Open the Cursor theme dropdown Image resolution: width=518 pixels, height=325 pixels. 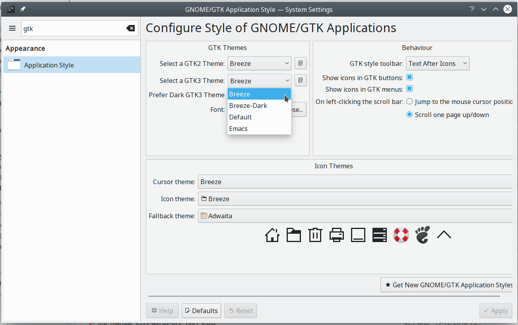click(355, 182)
